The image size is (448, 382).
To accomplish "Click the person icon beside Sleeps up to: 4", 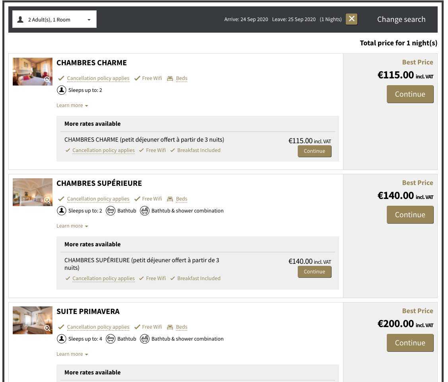I will 62,339.
